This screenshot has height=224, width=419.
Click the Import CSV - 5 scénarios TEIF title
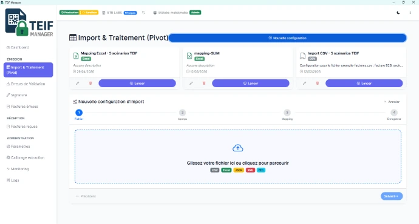pos(333,53)
